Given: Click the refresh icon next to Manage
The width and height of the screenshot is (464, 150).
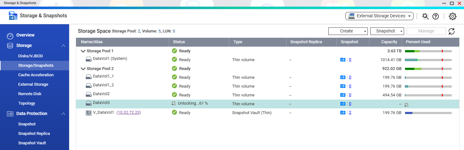Looking at the screenshot, I should coord(452,31).
